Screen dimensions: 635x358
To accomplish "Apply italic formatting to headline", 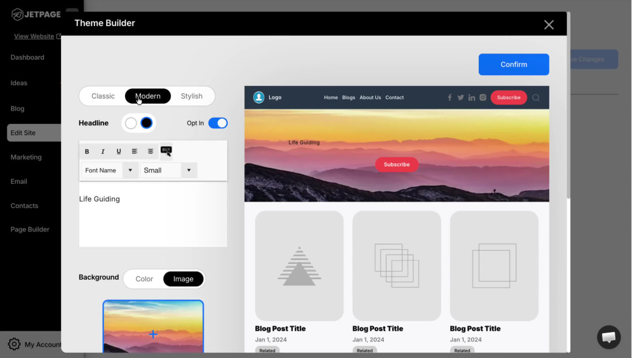I will pos(102,151).
